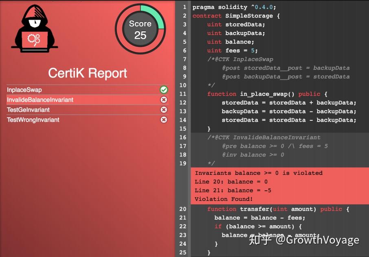The width and height of the screenshot is (369, 257).
Task: Click 'storedData = storedData + backupData;' line
Action: point(289,102)
